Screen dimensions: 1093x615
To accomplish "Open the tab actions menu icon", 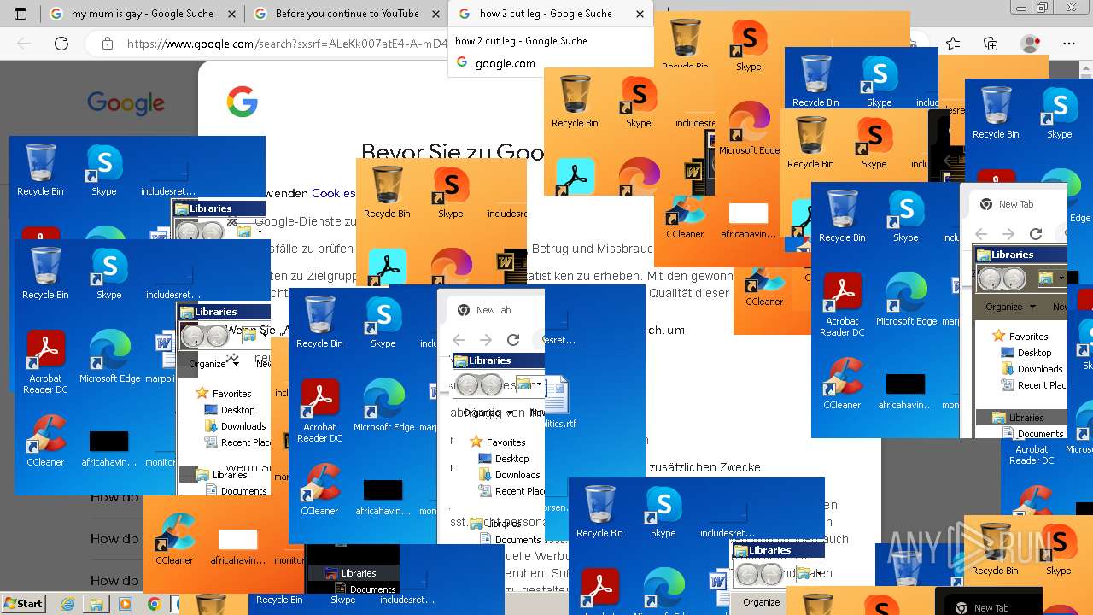I will 20,14.
